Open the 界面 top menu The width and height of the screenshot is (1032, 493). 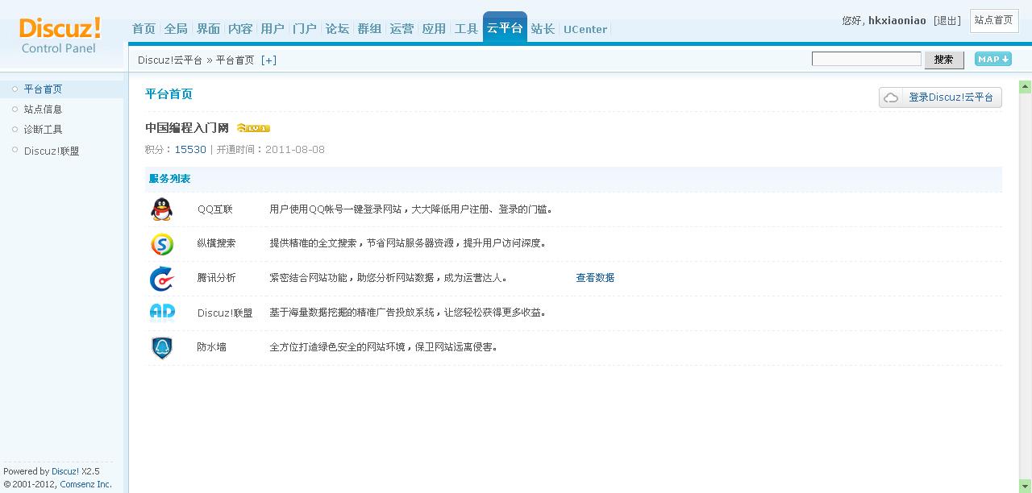[208, 29]
